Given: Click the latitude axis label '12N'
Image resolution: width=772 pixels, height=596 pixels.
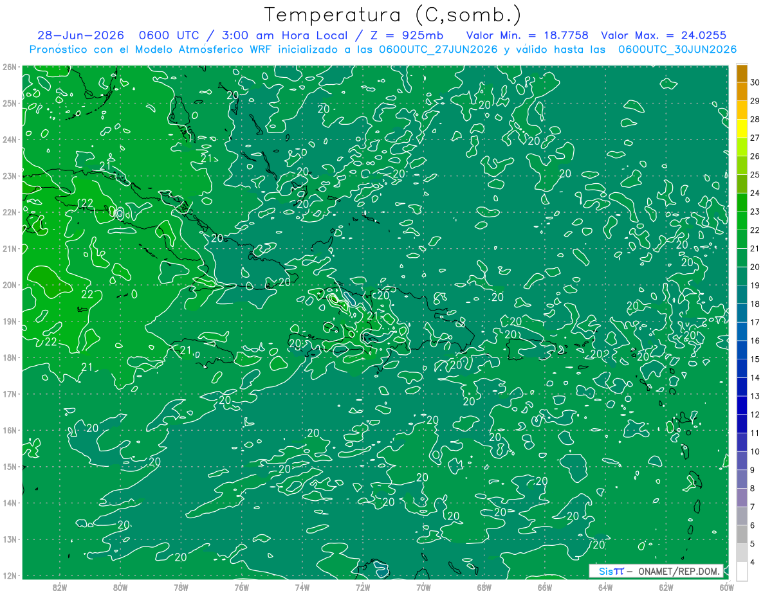Looking at the screenshot, I should pos(10,576).
